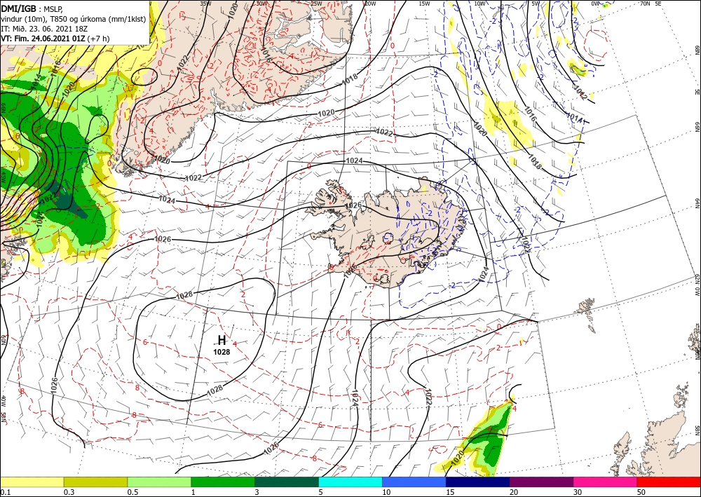The image size is (701, 497).
Task: Click the navy 15 mm legend segment
Action: point(478,482)
